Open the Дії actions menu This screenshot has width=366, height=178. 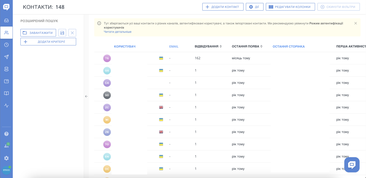point(254,7)
